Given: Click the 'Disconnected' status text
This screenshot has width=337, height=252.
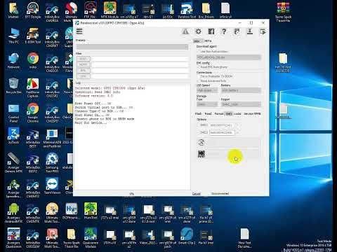Looking at the screenshot, I should [x=220, y=194].
